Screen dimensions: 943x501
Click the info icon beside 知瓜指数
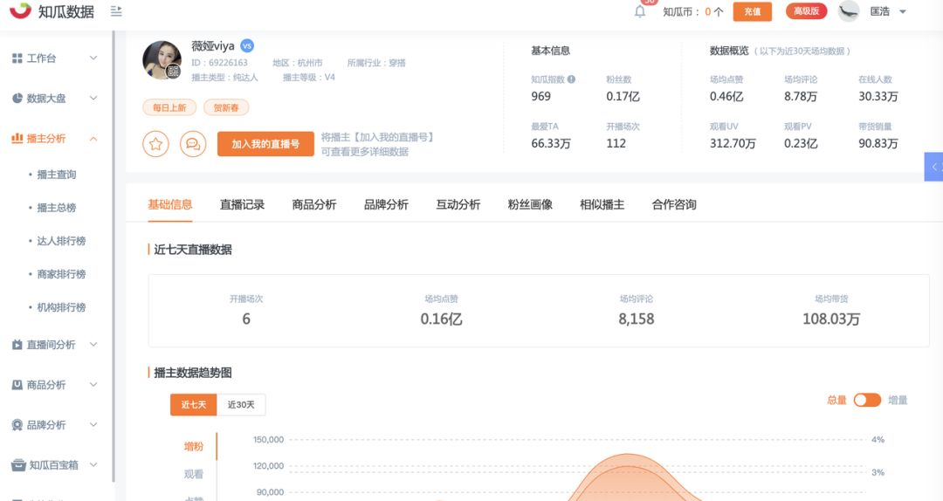(571, 79)
